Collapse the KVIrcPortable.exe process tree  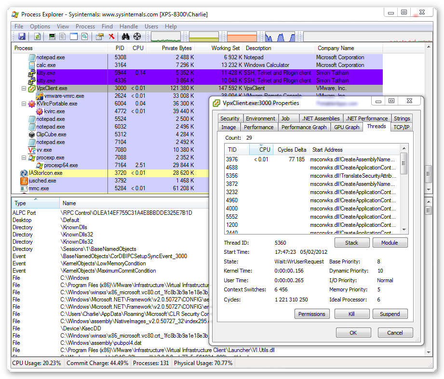[x=24, y=104]
